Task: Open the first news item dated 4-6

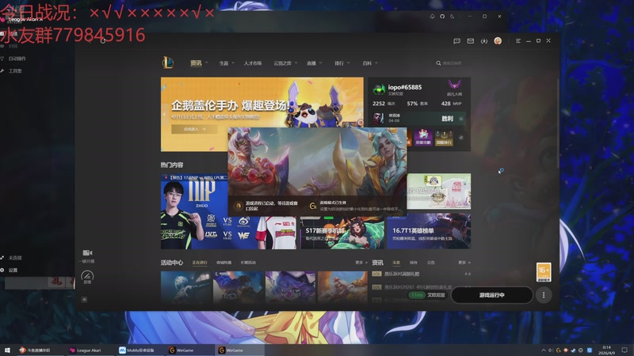Action: click(x=422, y=274)
